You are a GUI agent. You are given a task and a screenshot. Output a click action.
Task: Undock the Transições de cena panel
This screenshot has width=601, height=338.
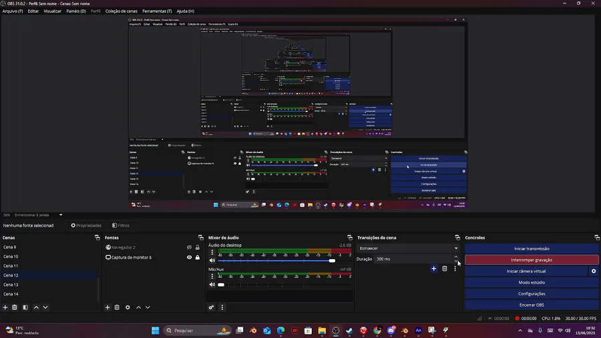point(457,238)
